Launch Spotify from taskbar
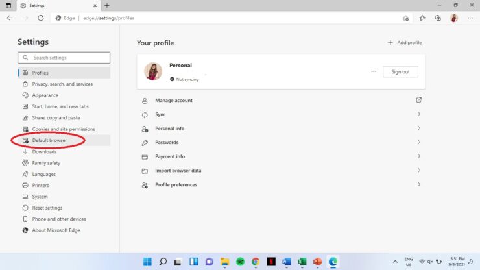The width and height of the screenshot is (480, 270). coord(240,262)
